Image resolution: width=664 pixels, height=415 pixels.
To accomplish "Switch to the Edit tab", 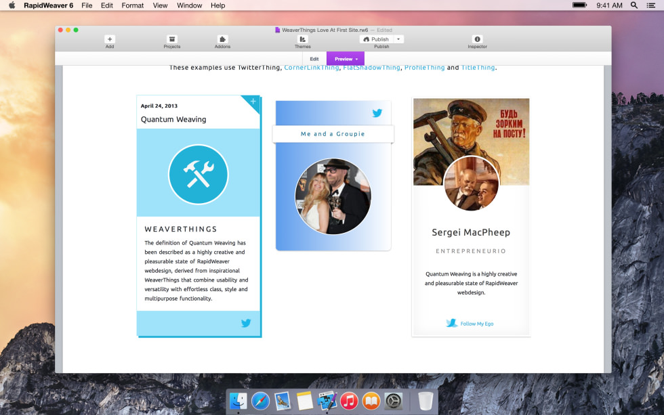I will (x=314, y=59).
